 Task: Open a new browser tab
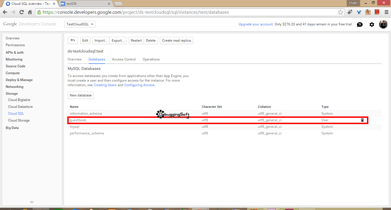click(119, 4)
